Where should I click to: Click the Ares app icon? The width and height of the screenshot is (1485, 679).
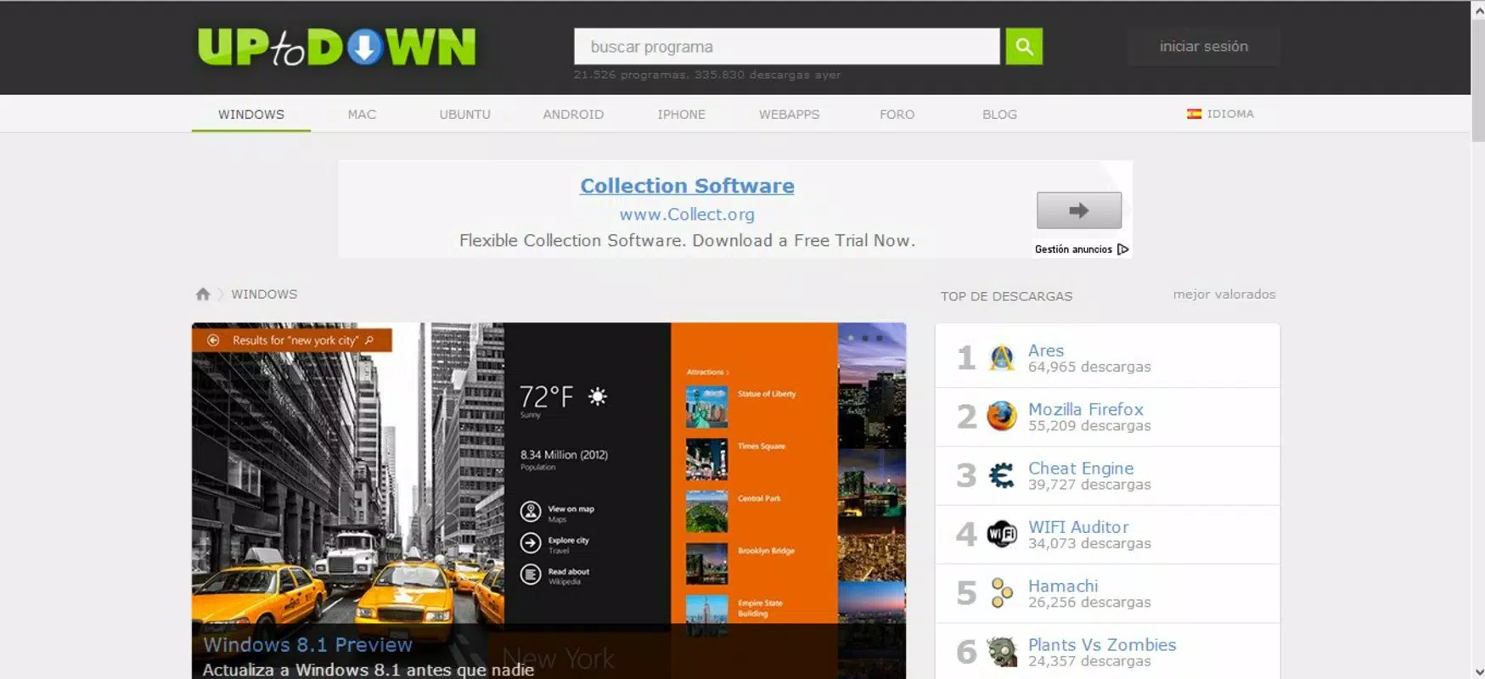tap(1002, 358)
